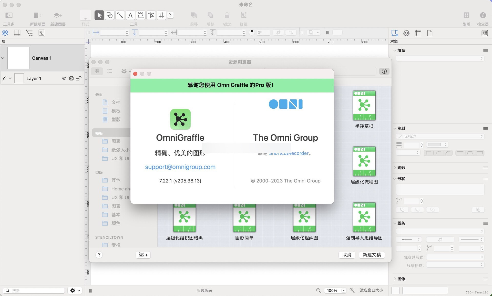Click the 新建版面 new canvas icon

click(x=37, y=15)
